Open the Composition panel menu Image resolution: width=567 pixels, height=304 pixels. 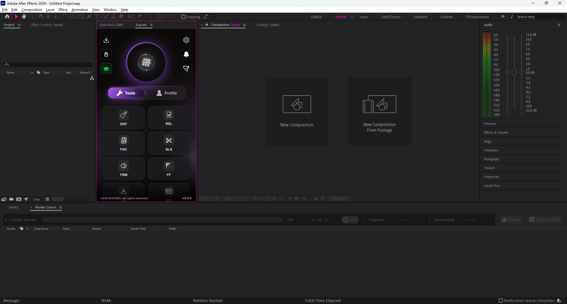[244, 25]
